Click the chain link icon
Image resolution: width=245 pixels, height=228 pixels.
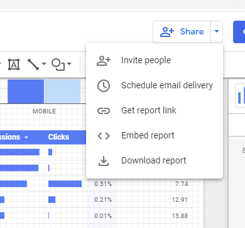click(104, 111)
